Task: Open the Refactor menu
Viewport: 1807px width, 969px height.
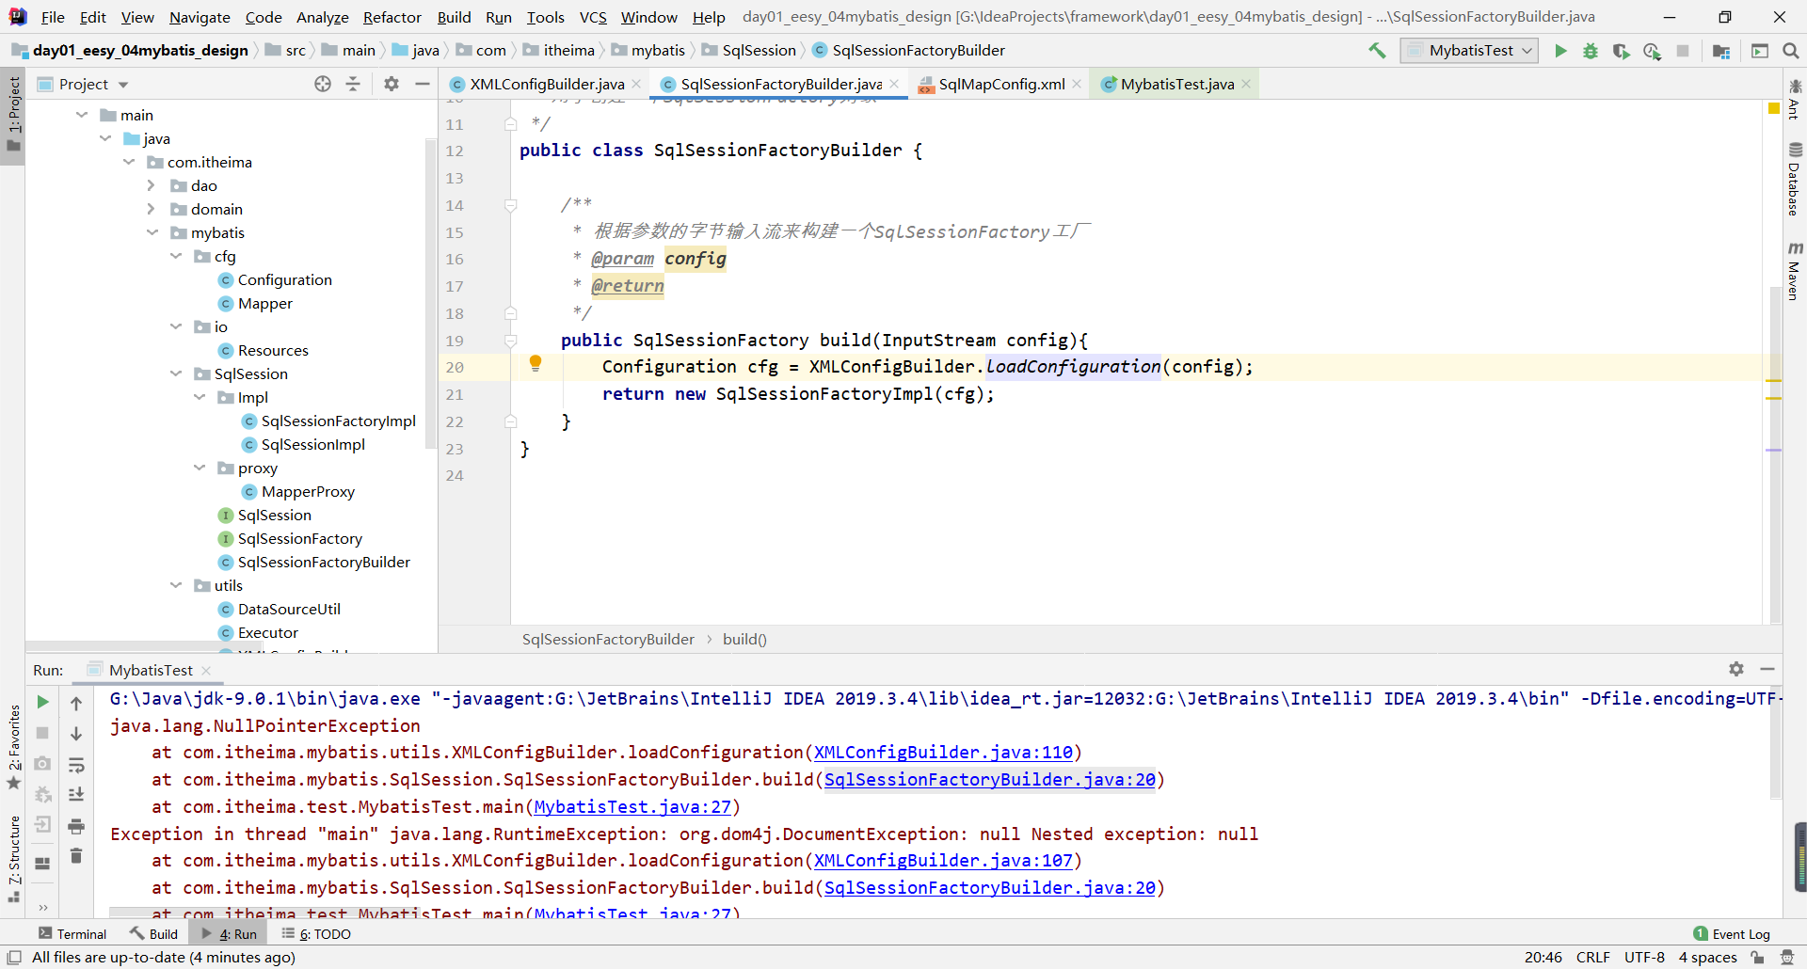Action: 392,17
